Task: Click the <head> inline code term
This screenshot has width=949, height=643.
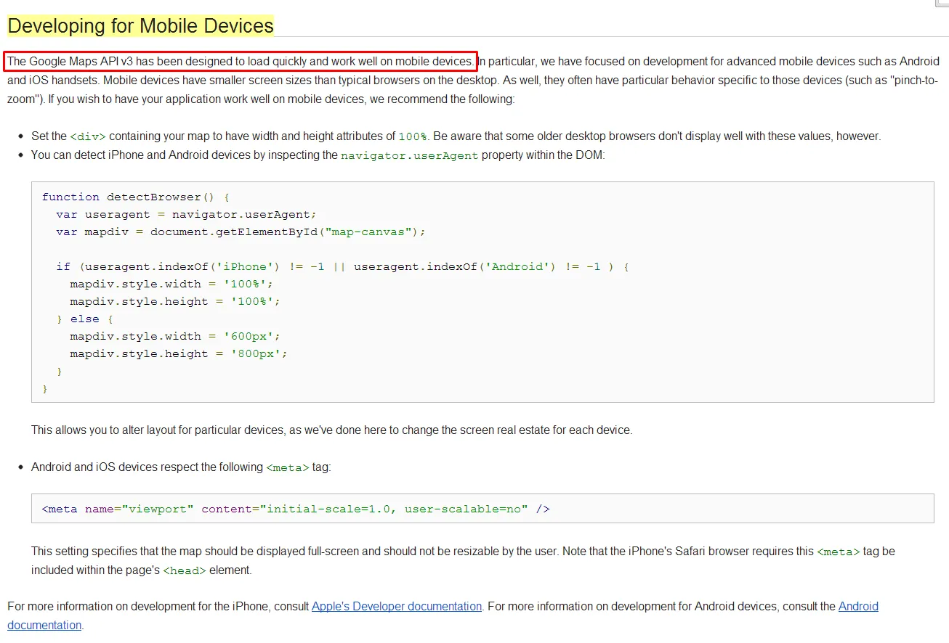Action: click(185, 570)
